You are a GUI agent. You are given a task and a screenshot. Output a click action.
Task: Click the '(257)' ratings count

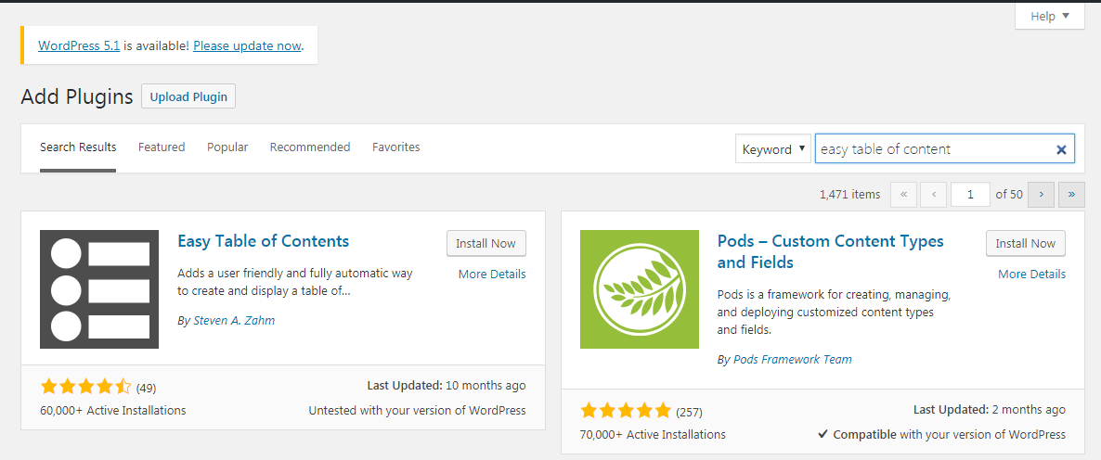[x=689, y=412]
